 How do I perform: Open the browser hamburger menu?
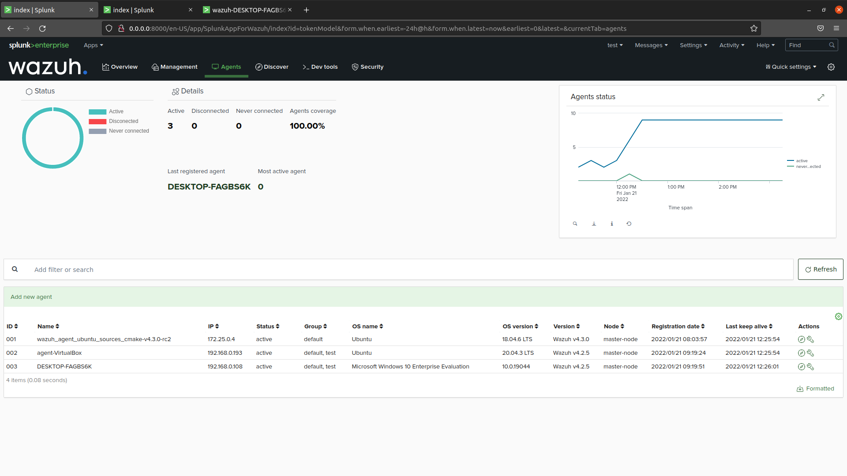(x=836, y=28)
